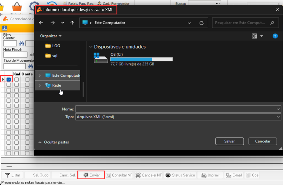
Task: Select the sql folder in navigation pane
Action: [x=52, y=56]
